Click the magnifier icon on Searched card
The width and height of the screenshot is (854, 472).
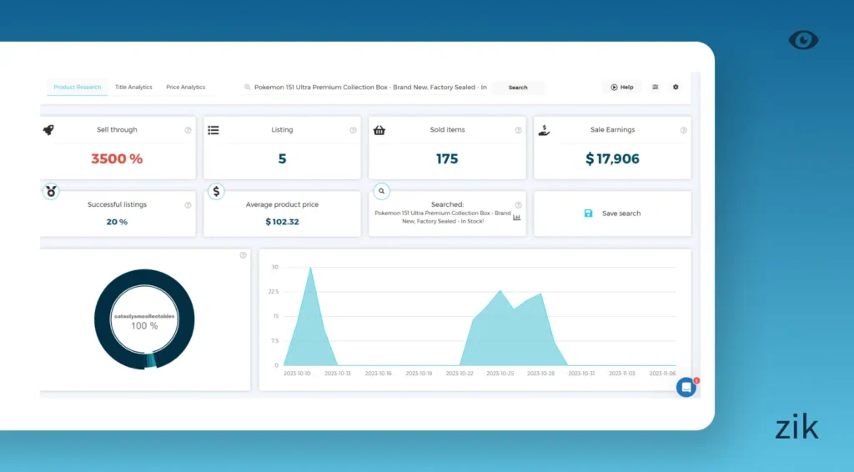[x=382, y=191]
